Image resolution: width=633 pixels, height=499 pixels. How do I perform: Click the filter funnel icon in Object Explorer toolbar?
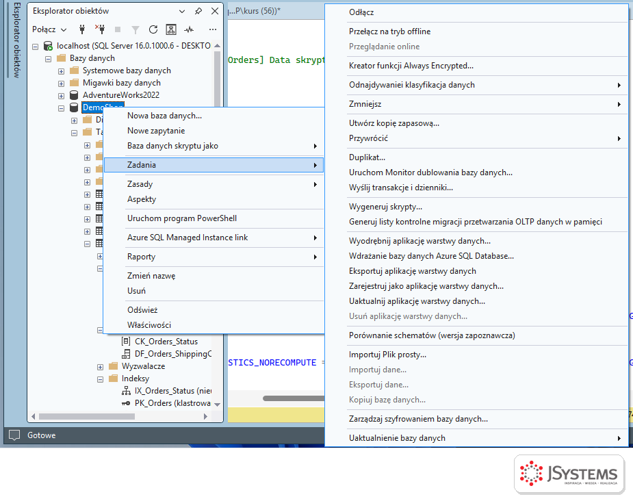[x=135, y=30]
